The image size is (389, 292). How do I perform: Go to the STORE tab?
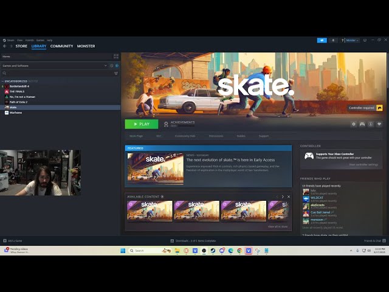(x=21, y=46)
